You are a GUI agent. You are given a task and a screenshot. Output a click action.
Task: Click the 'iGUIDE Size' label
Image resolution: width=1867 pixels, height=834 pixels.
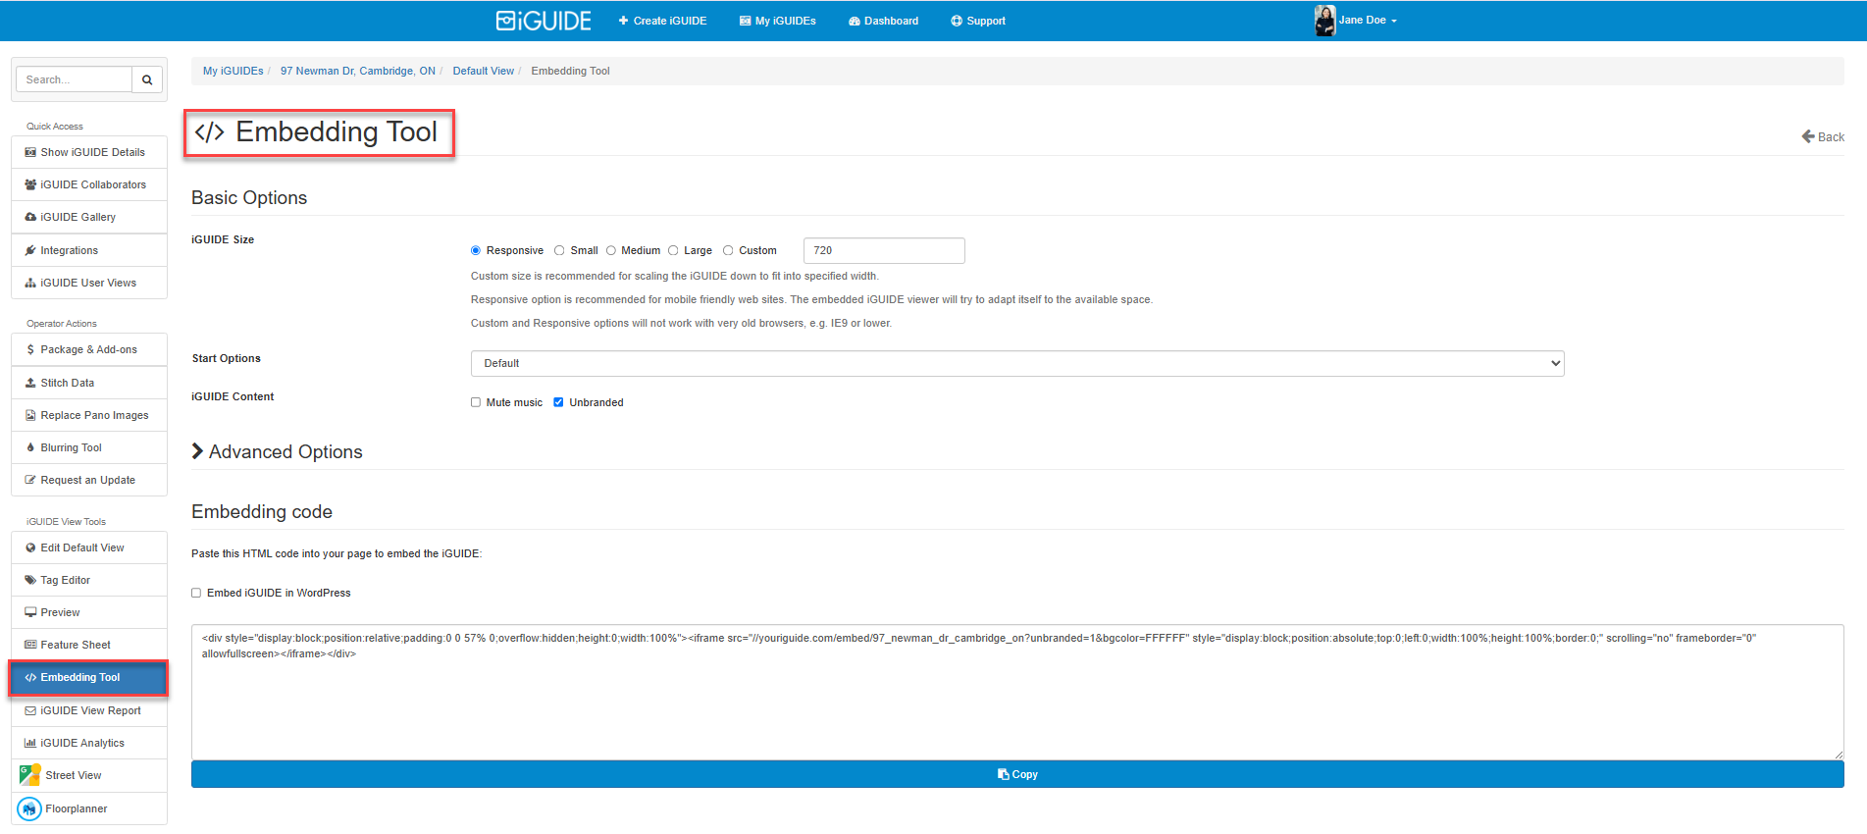(223, 239)
